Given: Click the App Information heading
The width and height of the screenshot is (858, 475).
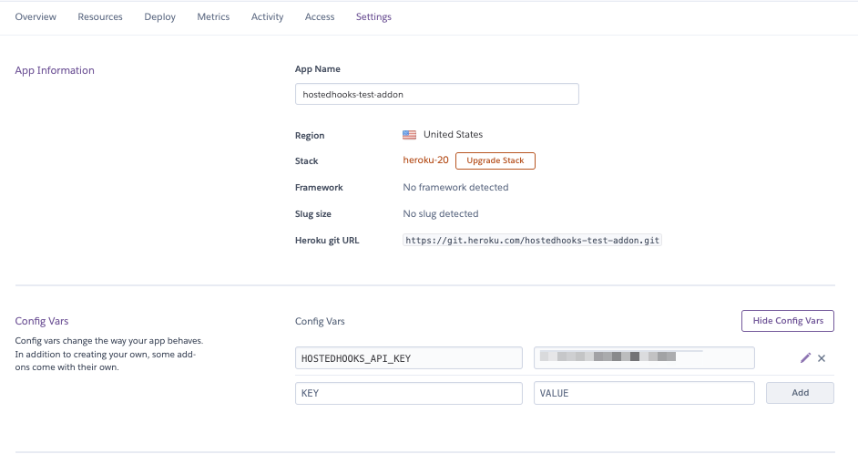Looking at the screenshot, I should (x=54, y=70).
